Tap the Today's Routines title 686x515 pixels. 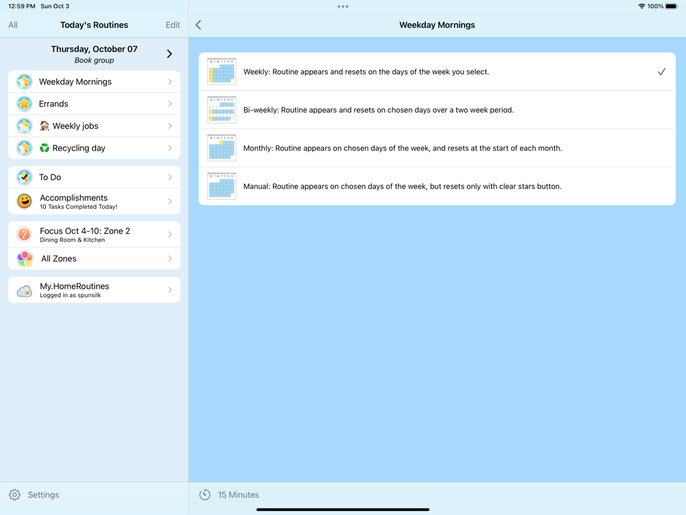click(x=94, y=25)
